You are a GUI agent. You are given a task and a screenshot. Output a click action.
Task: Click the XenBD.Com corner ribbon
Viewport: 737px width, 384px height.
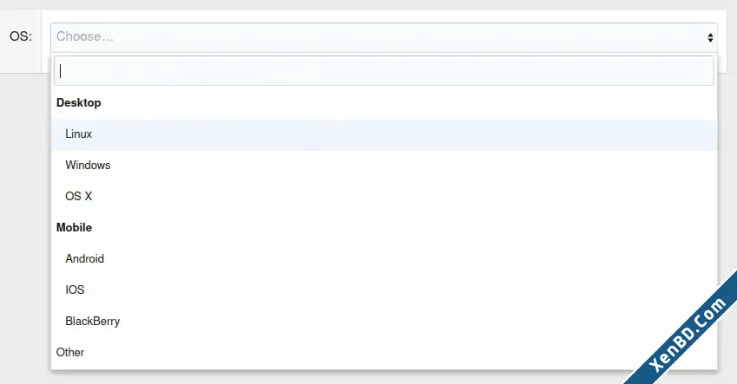(688, 335)
